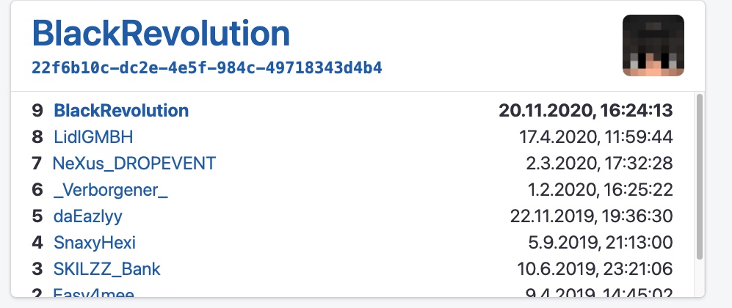Open the NeXus_DROPEVENT name entry

coord(134,164)
